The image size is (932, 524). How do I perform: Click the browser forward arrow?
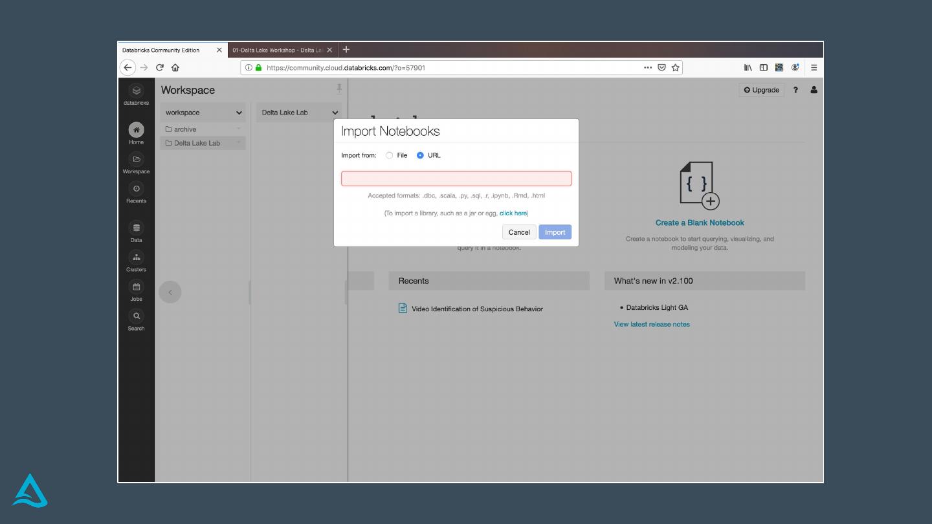(x=144, y=67)
